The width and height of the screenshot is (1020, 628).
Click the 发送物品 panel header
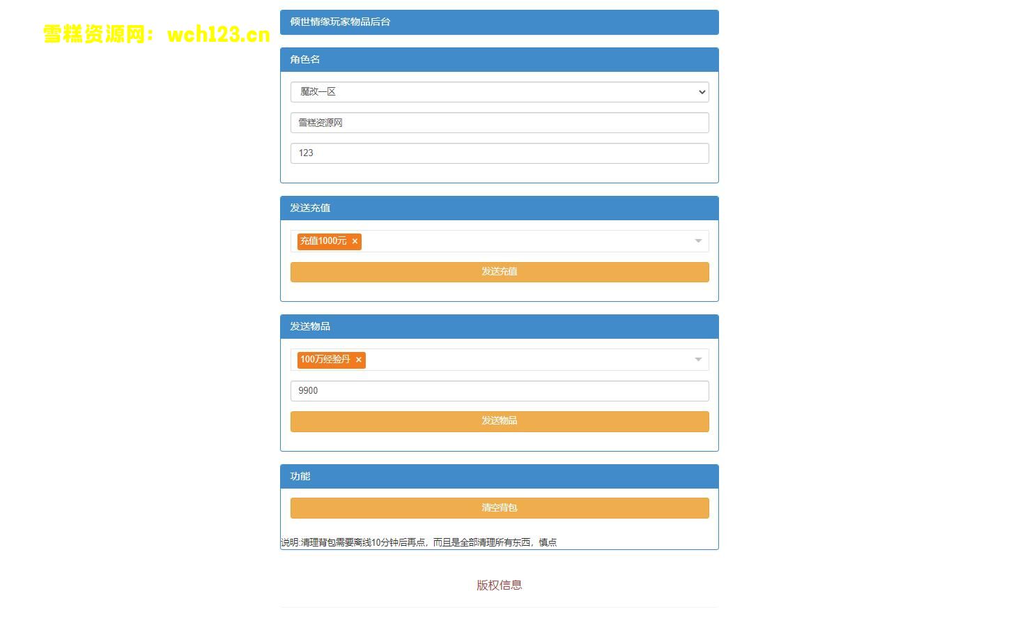[500, 327]
